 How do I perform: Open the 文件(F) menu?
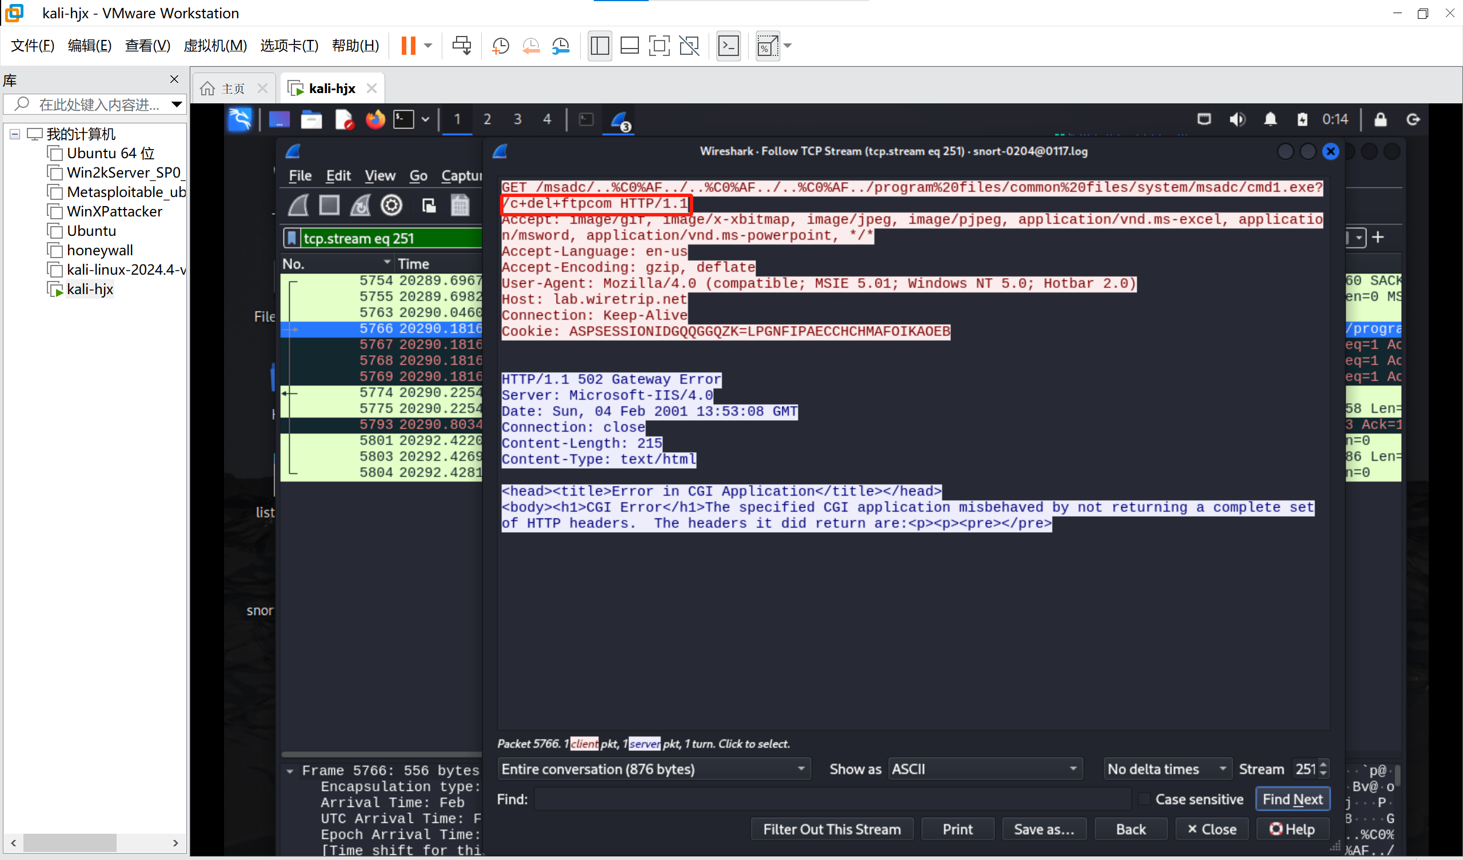[33, 45]
